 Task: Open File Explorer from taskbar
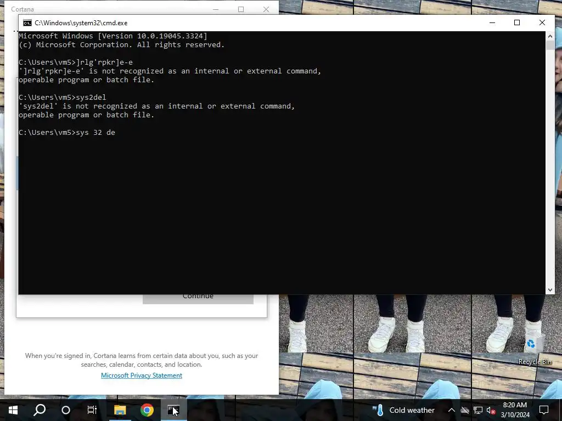point(120,410)
